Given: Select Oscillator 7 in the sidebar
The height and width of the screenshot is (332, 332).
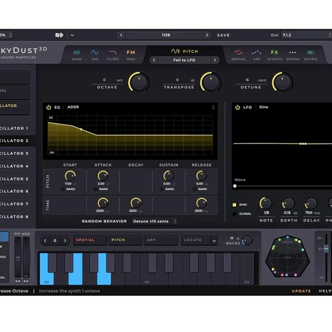Looking at the screenshot, I should coord(14,204).
